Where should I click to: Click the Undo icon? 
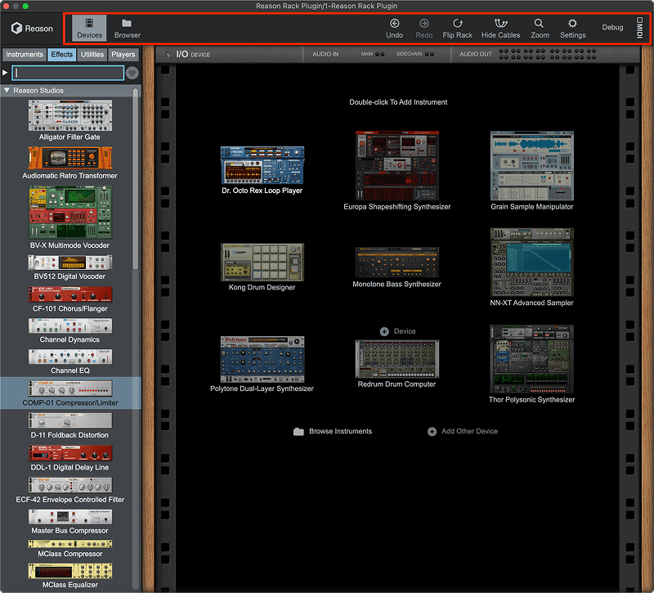[394, 24]
